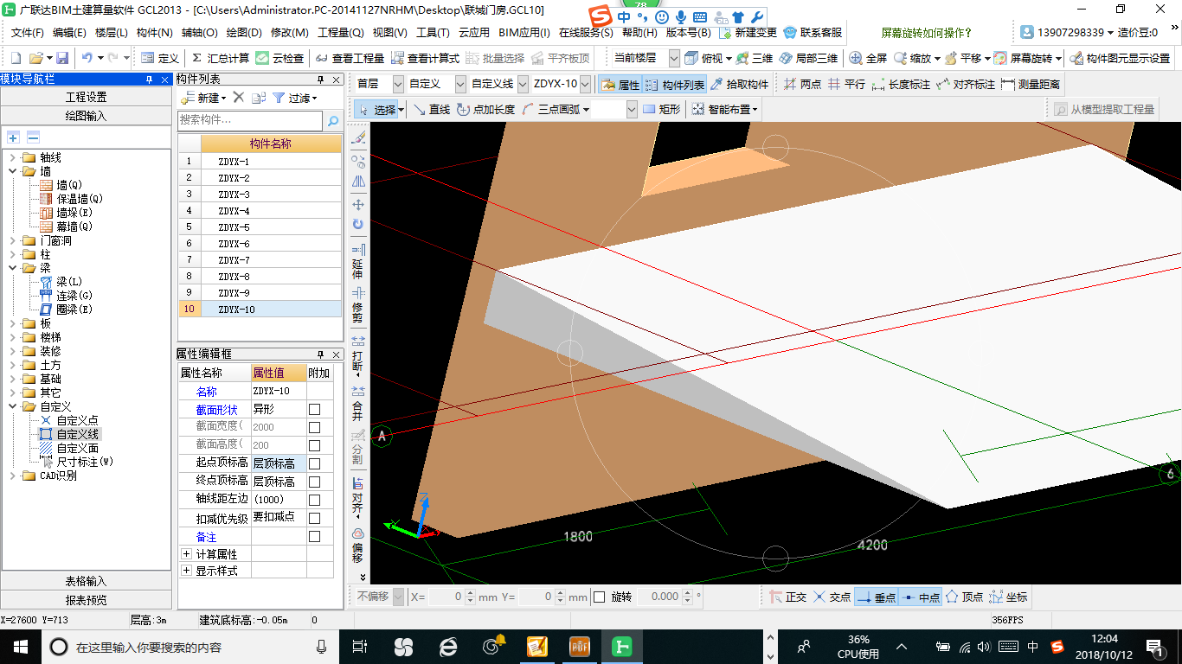Run 汇总计算 summary calculation

coord(220,58)
